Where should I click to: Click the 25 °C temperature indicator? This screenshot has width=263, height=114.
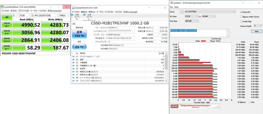[79, 47]
